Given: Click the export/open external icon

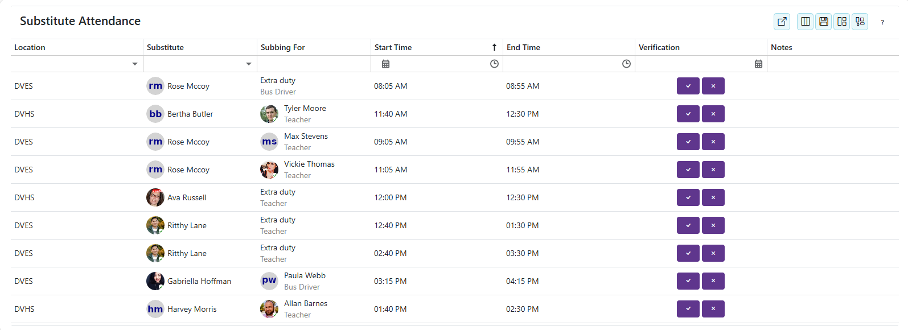Looking at the screenshot, I should pos(782,22).
